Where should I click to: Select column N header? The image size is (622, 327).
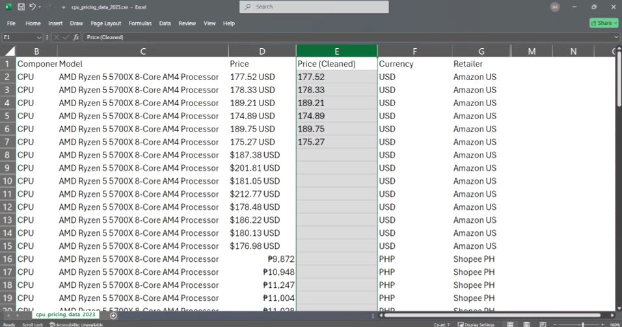tap(573, 51)
